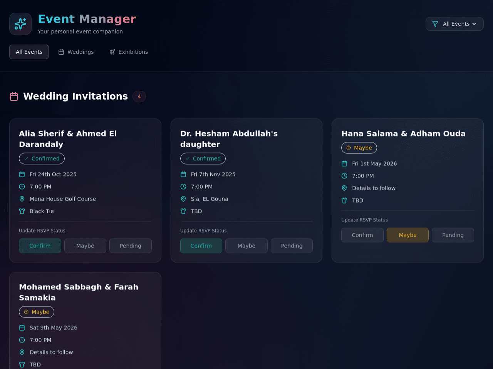Image resolution: width=493 pixels, height=369 pixels.
Task: Click the Sia, EL Gouna venue text
Action: click(210, 199)
